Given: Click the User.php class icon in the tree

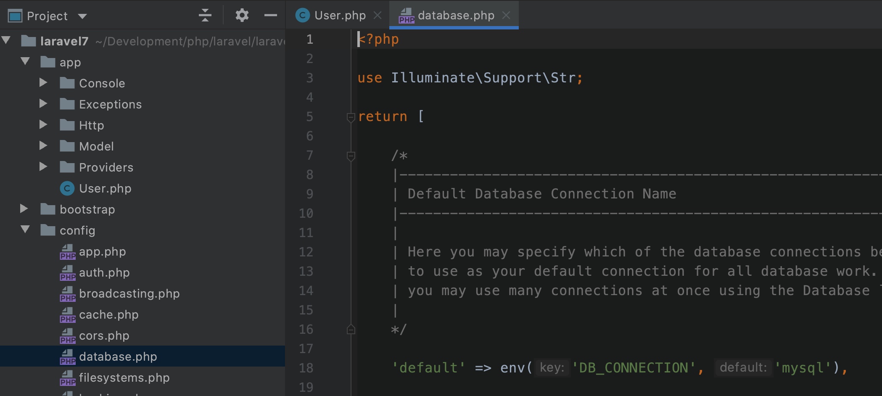Looking at the screenshot, I should (67, 188).
